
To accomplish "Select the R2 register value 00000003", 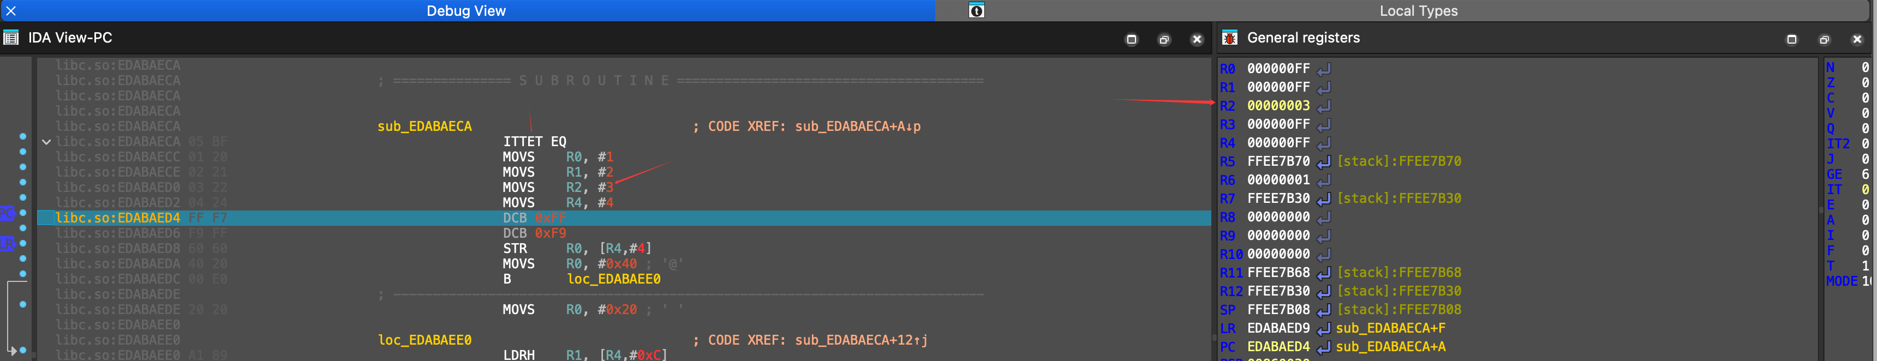I will (x=1278, y=106).
